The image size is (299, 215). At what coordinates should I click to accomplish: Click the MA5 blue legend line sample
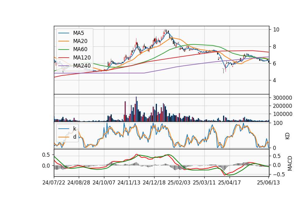coord(64,33)
